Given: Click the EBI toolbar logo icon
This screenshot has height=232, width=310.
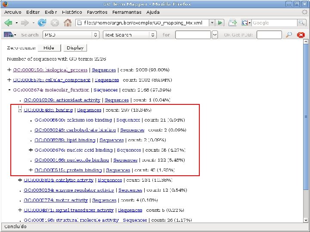Looking at the screenshot, I should pyautogui.click(x=9, y=35).
